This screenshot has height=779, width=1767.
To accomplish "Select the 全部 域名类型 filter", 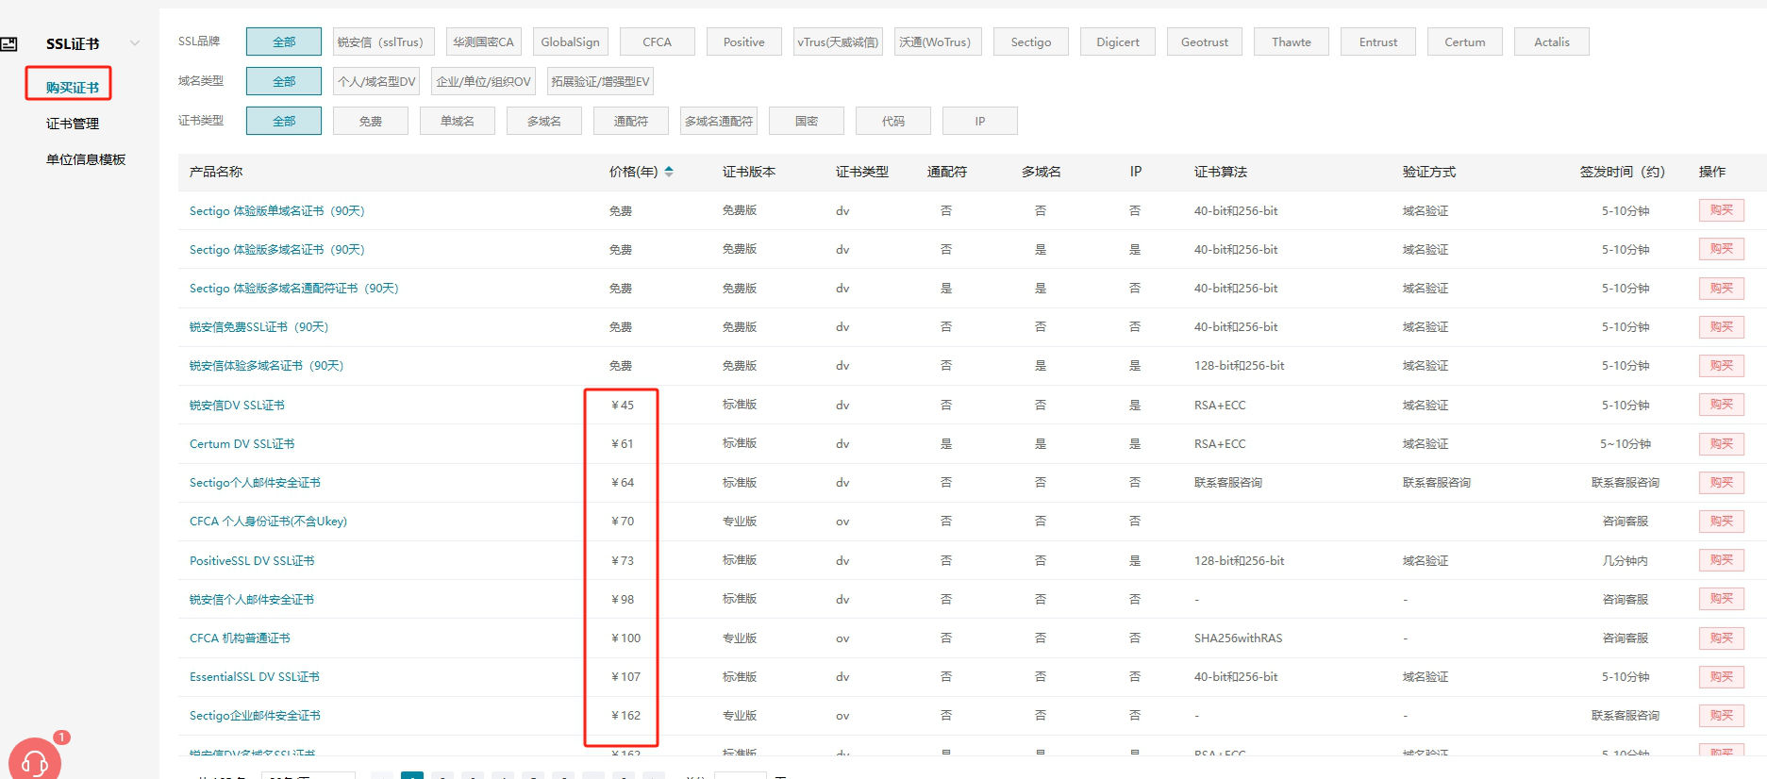I will (x=284, y=82).
